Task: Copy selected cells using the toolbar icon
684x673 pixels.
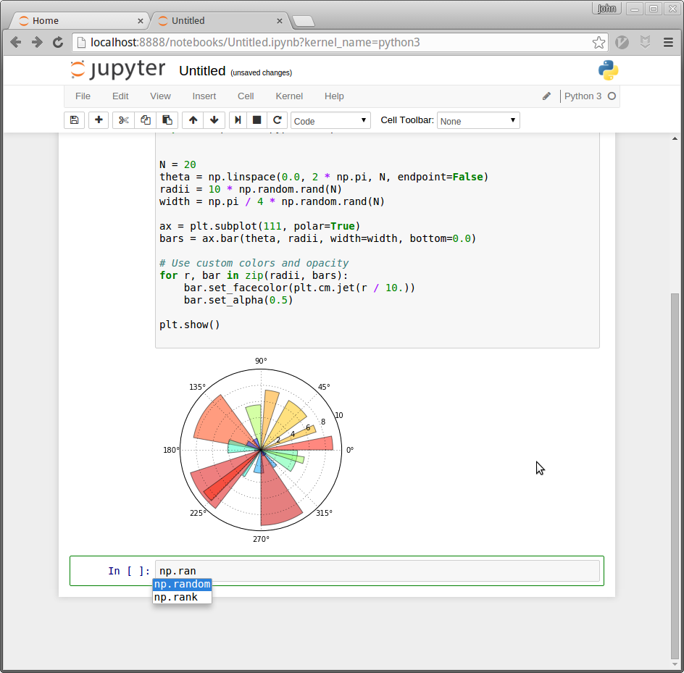Action: [x=146, y=120]
